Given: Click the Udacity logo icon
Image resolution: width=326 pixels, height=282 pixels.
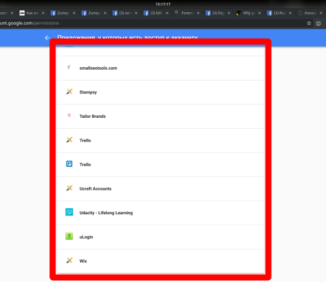Looking at the screenshot, I should pos(69,212).
